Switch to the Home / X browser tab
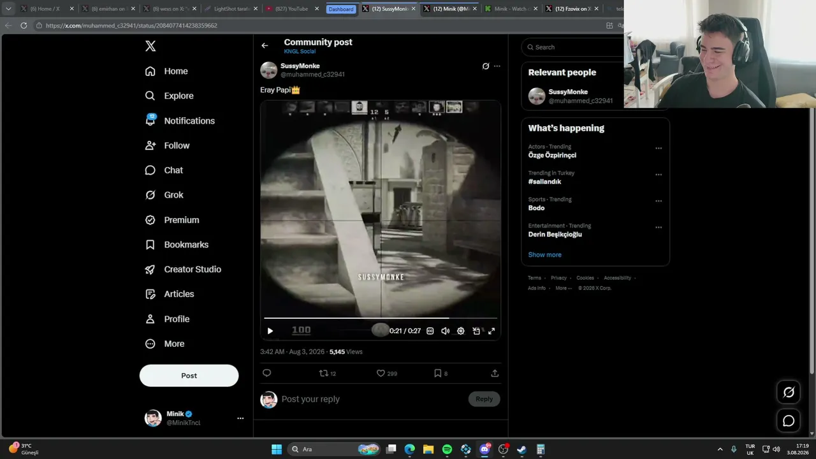The width and height of the screenshot is (816, 459). click(47, 9)
